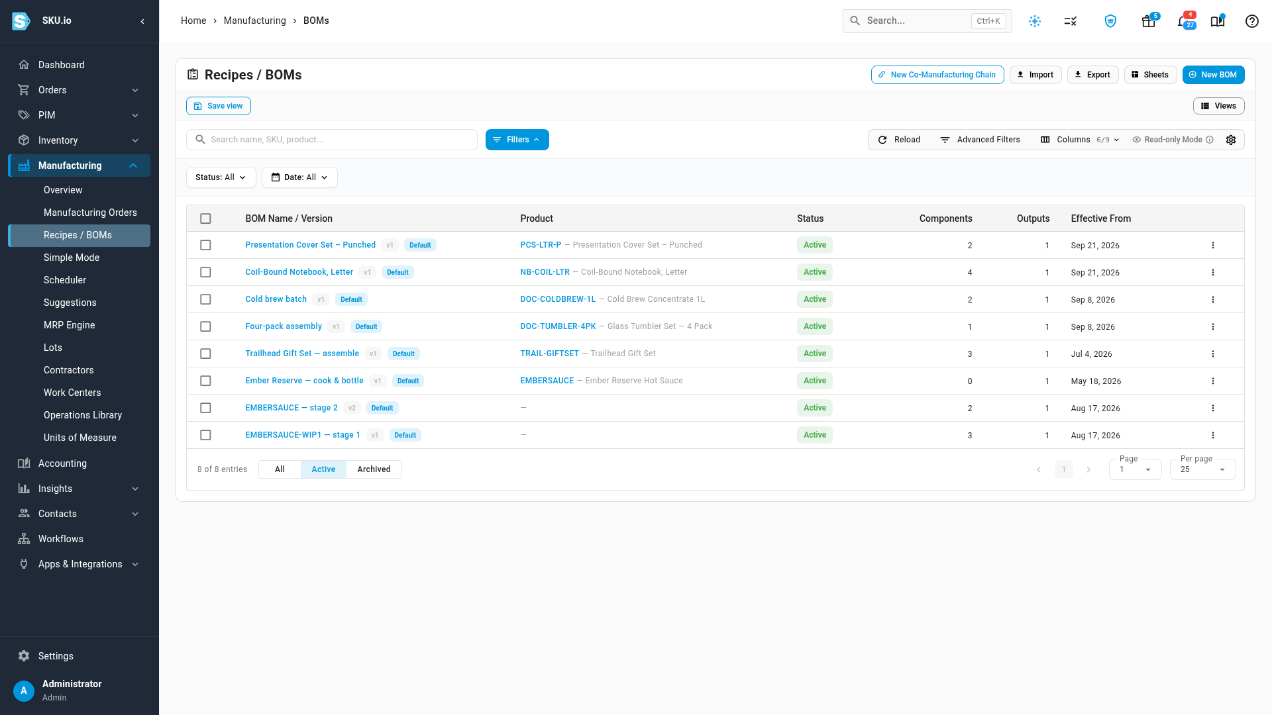Open row actions menu for Presentation Cover Set
This screenshot has width=1272, height=715.
[x=1213, y=245]
